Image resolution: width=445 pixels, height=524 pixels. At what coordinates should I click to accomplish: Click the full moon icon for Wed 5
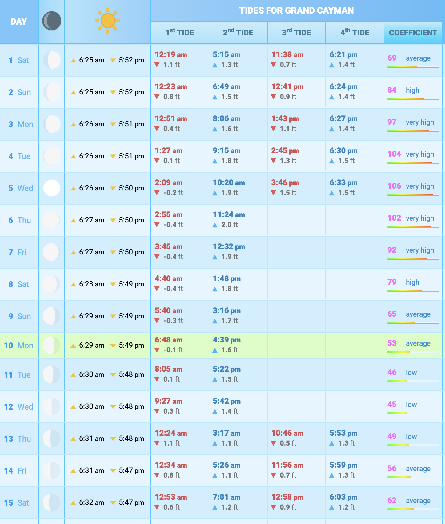[51, 188]
